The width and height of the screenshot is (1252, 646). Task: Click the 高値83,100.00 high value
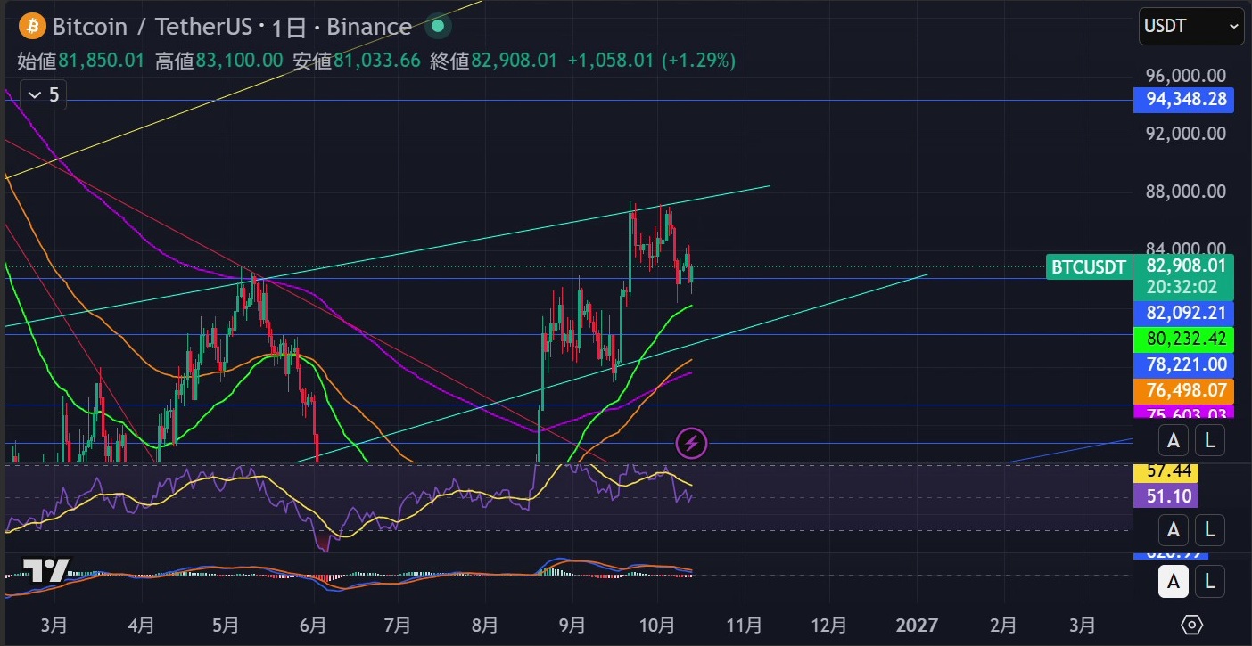[219, 61]
